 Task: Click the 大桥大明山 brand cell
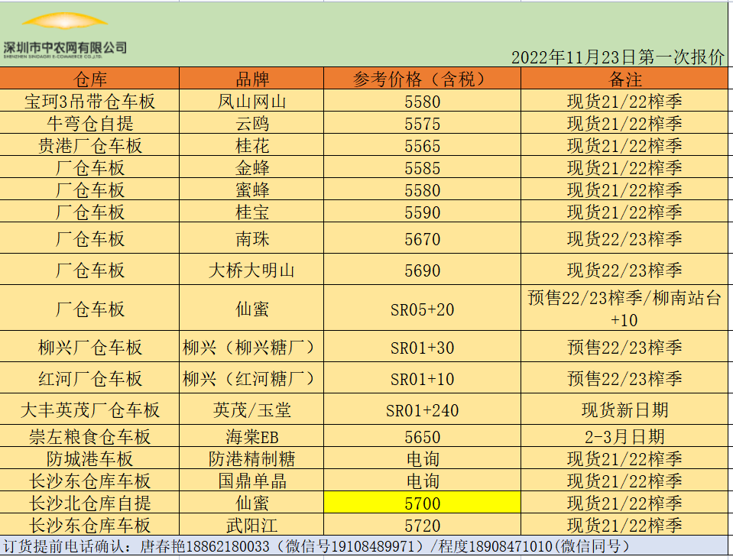251,270
